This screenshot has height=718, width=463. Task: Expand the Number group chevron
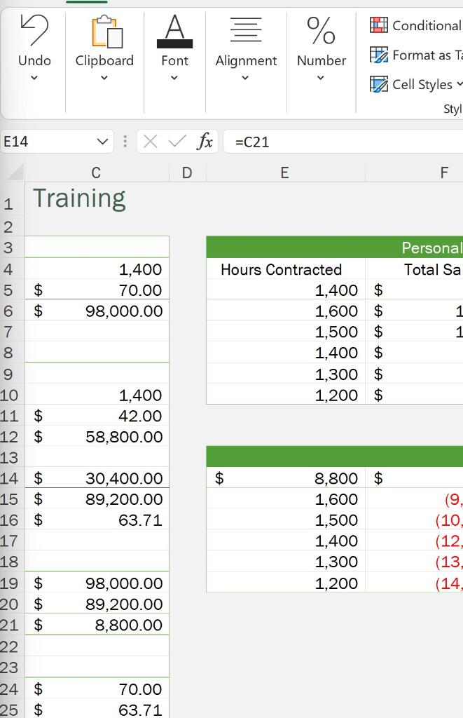tap(322, 78)
